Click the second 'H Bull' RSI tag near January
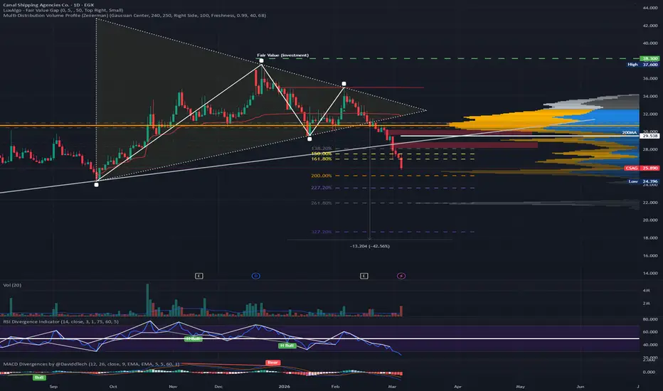This screenshot has width=663, height=391. (287, 346)
